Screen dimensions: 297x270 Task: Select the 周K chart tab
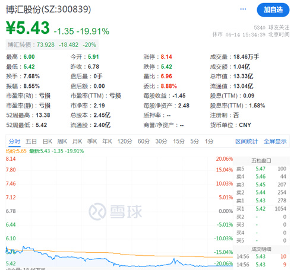pos(62,141)
